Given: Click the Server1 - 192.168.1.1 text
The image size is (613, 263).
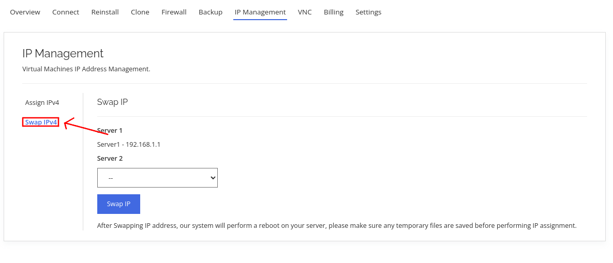Looking at the screenshot, I should [x=129, y=144].
